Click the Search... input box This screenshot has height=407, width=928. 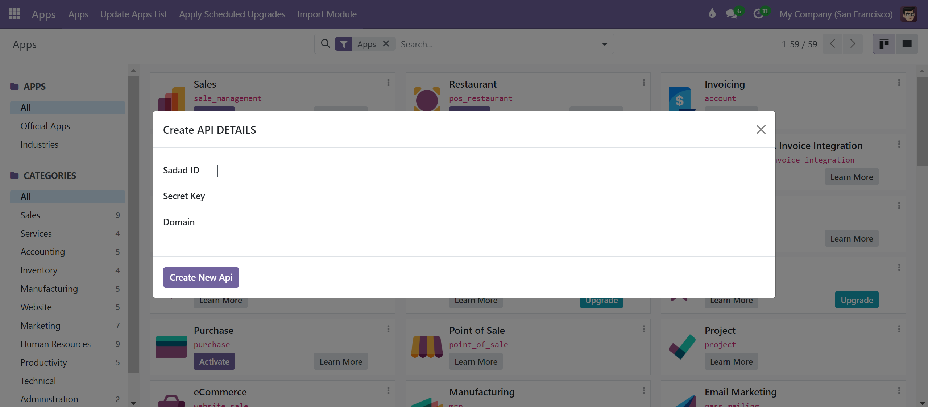pos(496,44)
